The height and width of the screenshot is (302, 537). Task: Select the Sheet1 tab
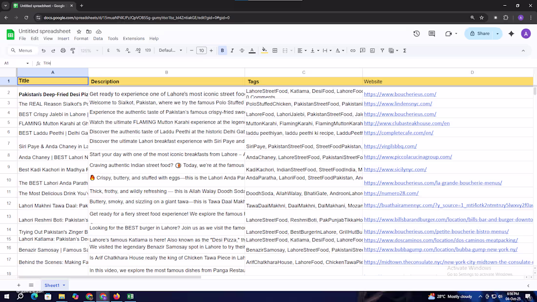coord(55,285)
